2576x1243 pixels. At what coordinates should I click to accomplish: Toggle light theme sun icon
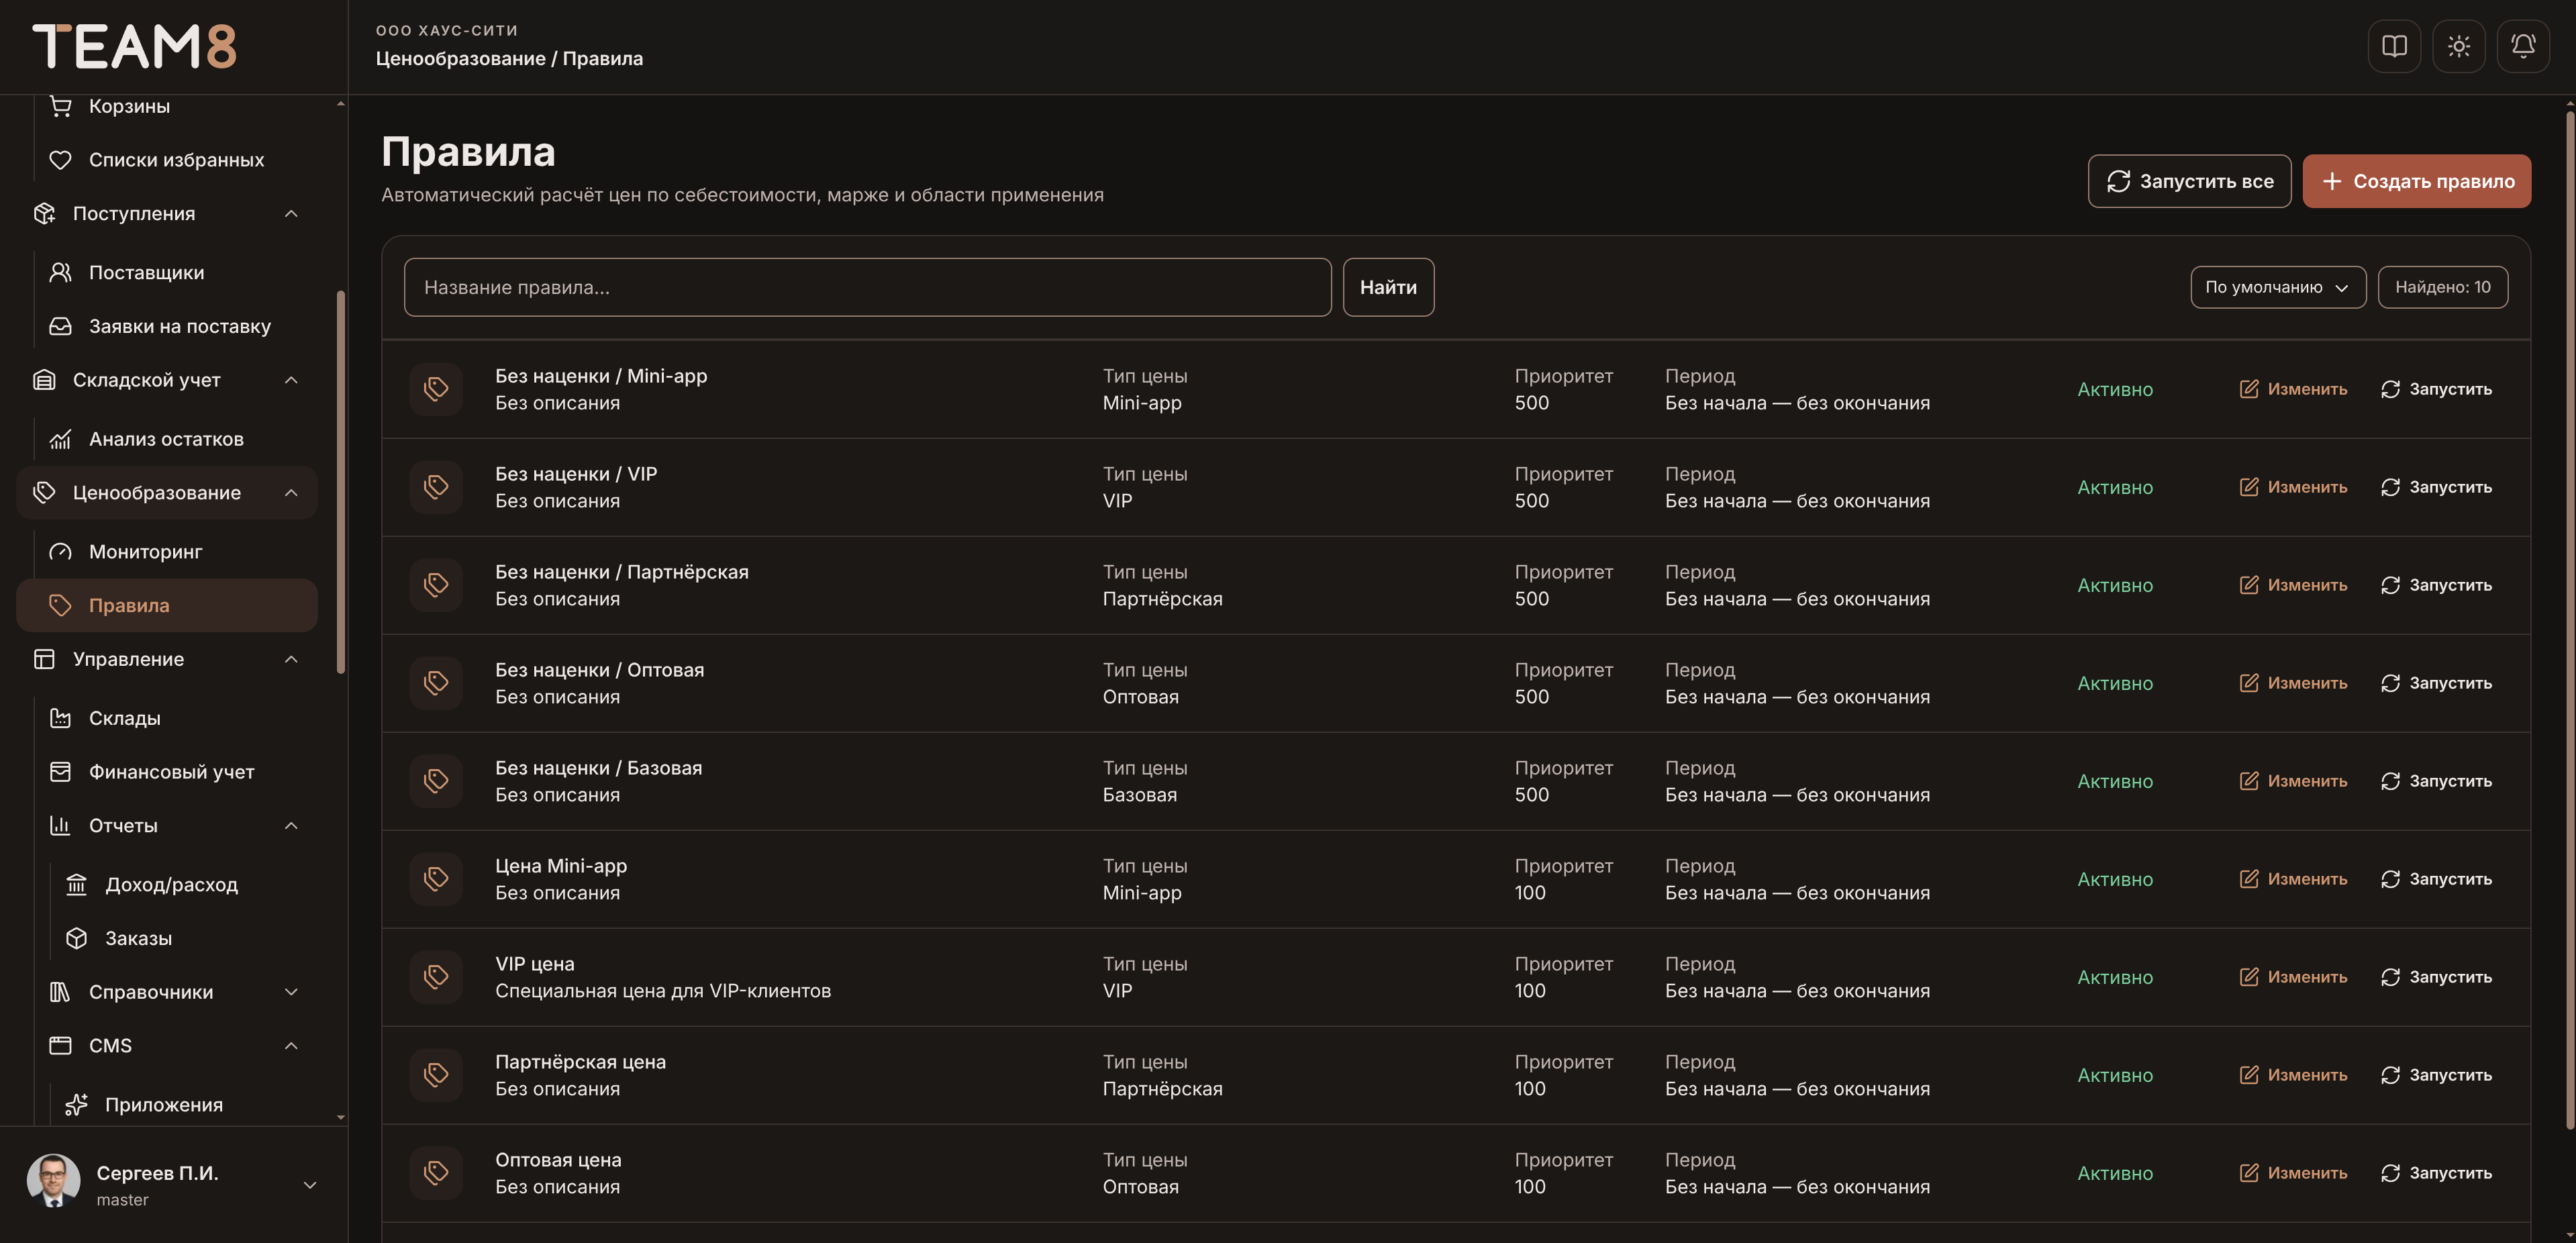click(x=2458, y=46)
